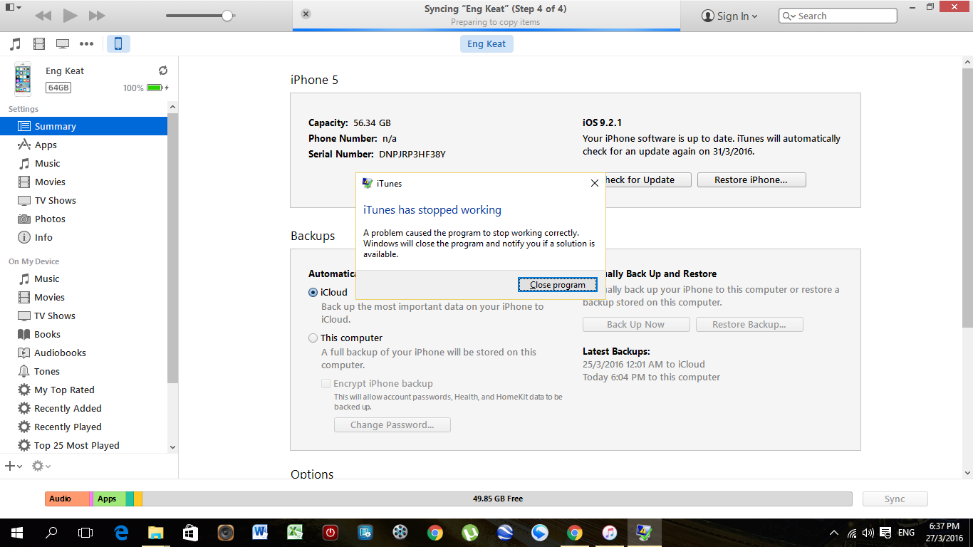Open Audiobooks on device via its icon
This screenshot has height=547, width=973.
pos(24,353)
